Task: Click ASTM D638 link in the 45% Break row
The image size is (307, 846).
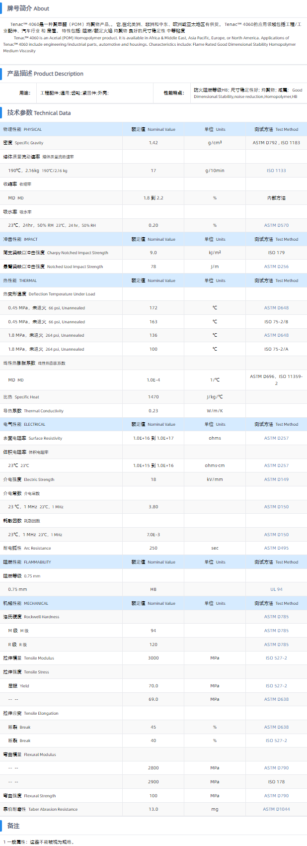Action: 276,727
